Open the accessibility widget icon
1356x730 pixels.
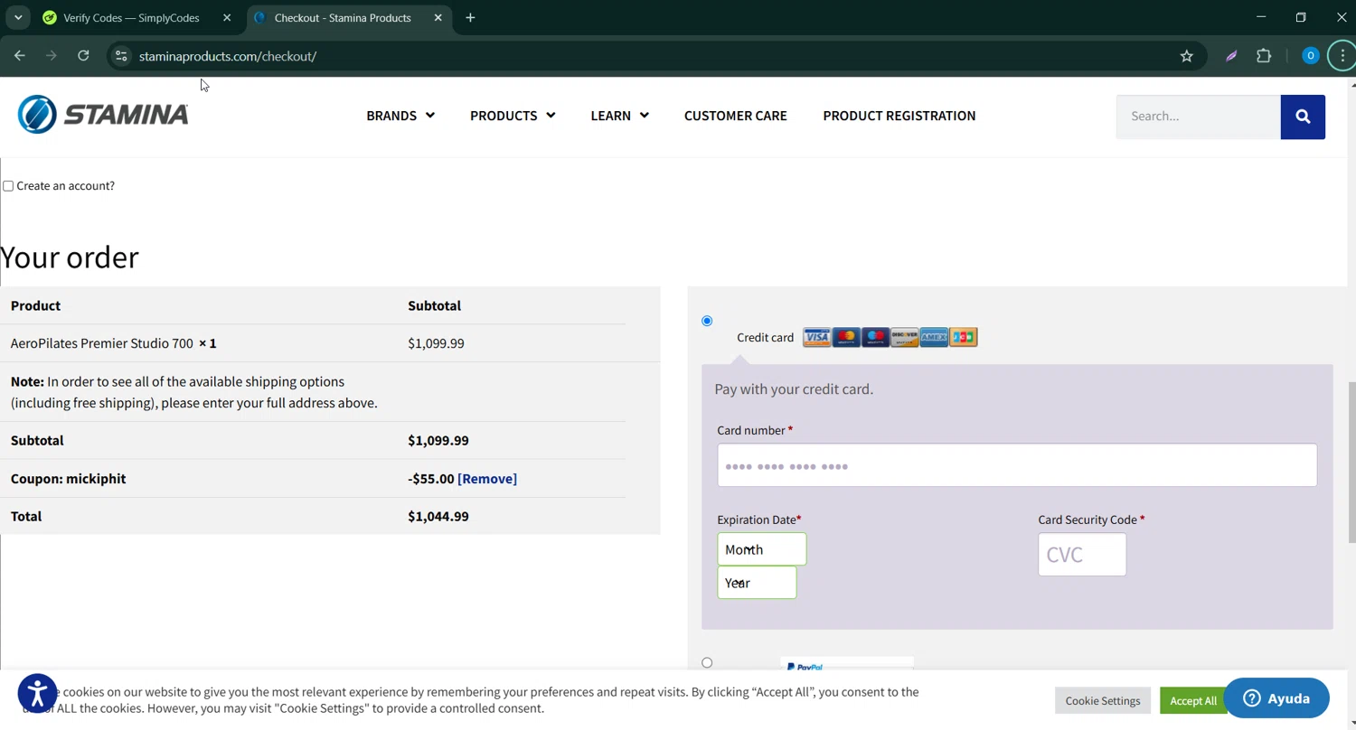pyautogui.click(x=37, y=694)
